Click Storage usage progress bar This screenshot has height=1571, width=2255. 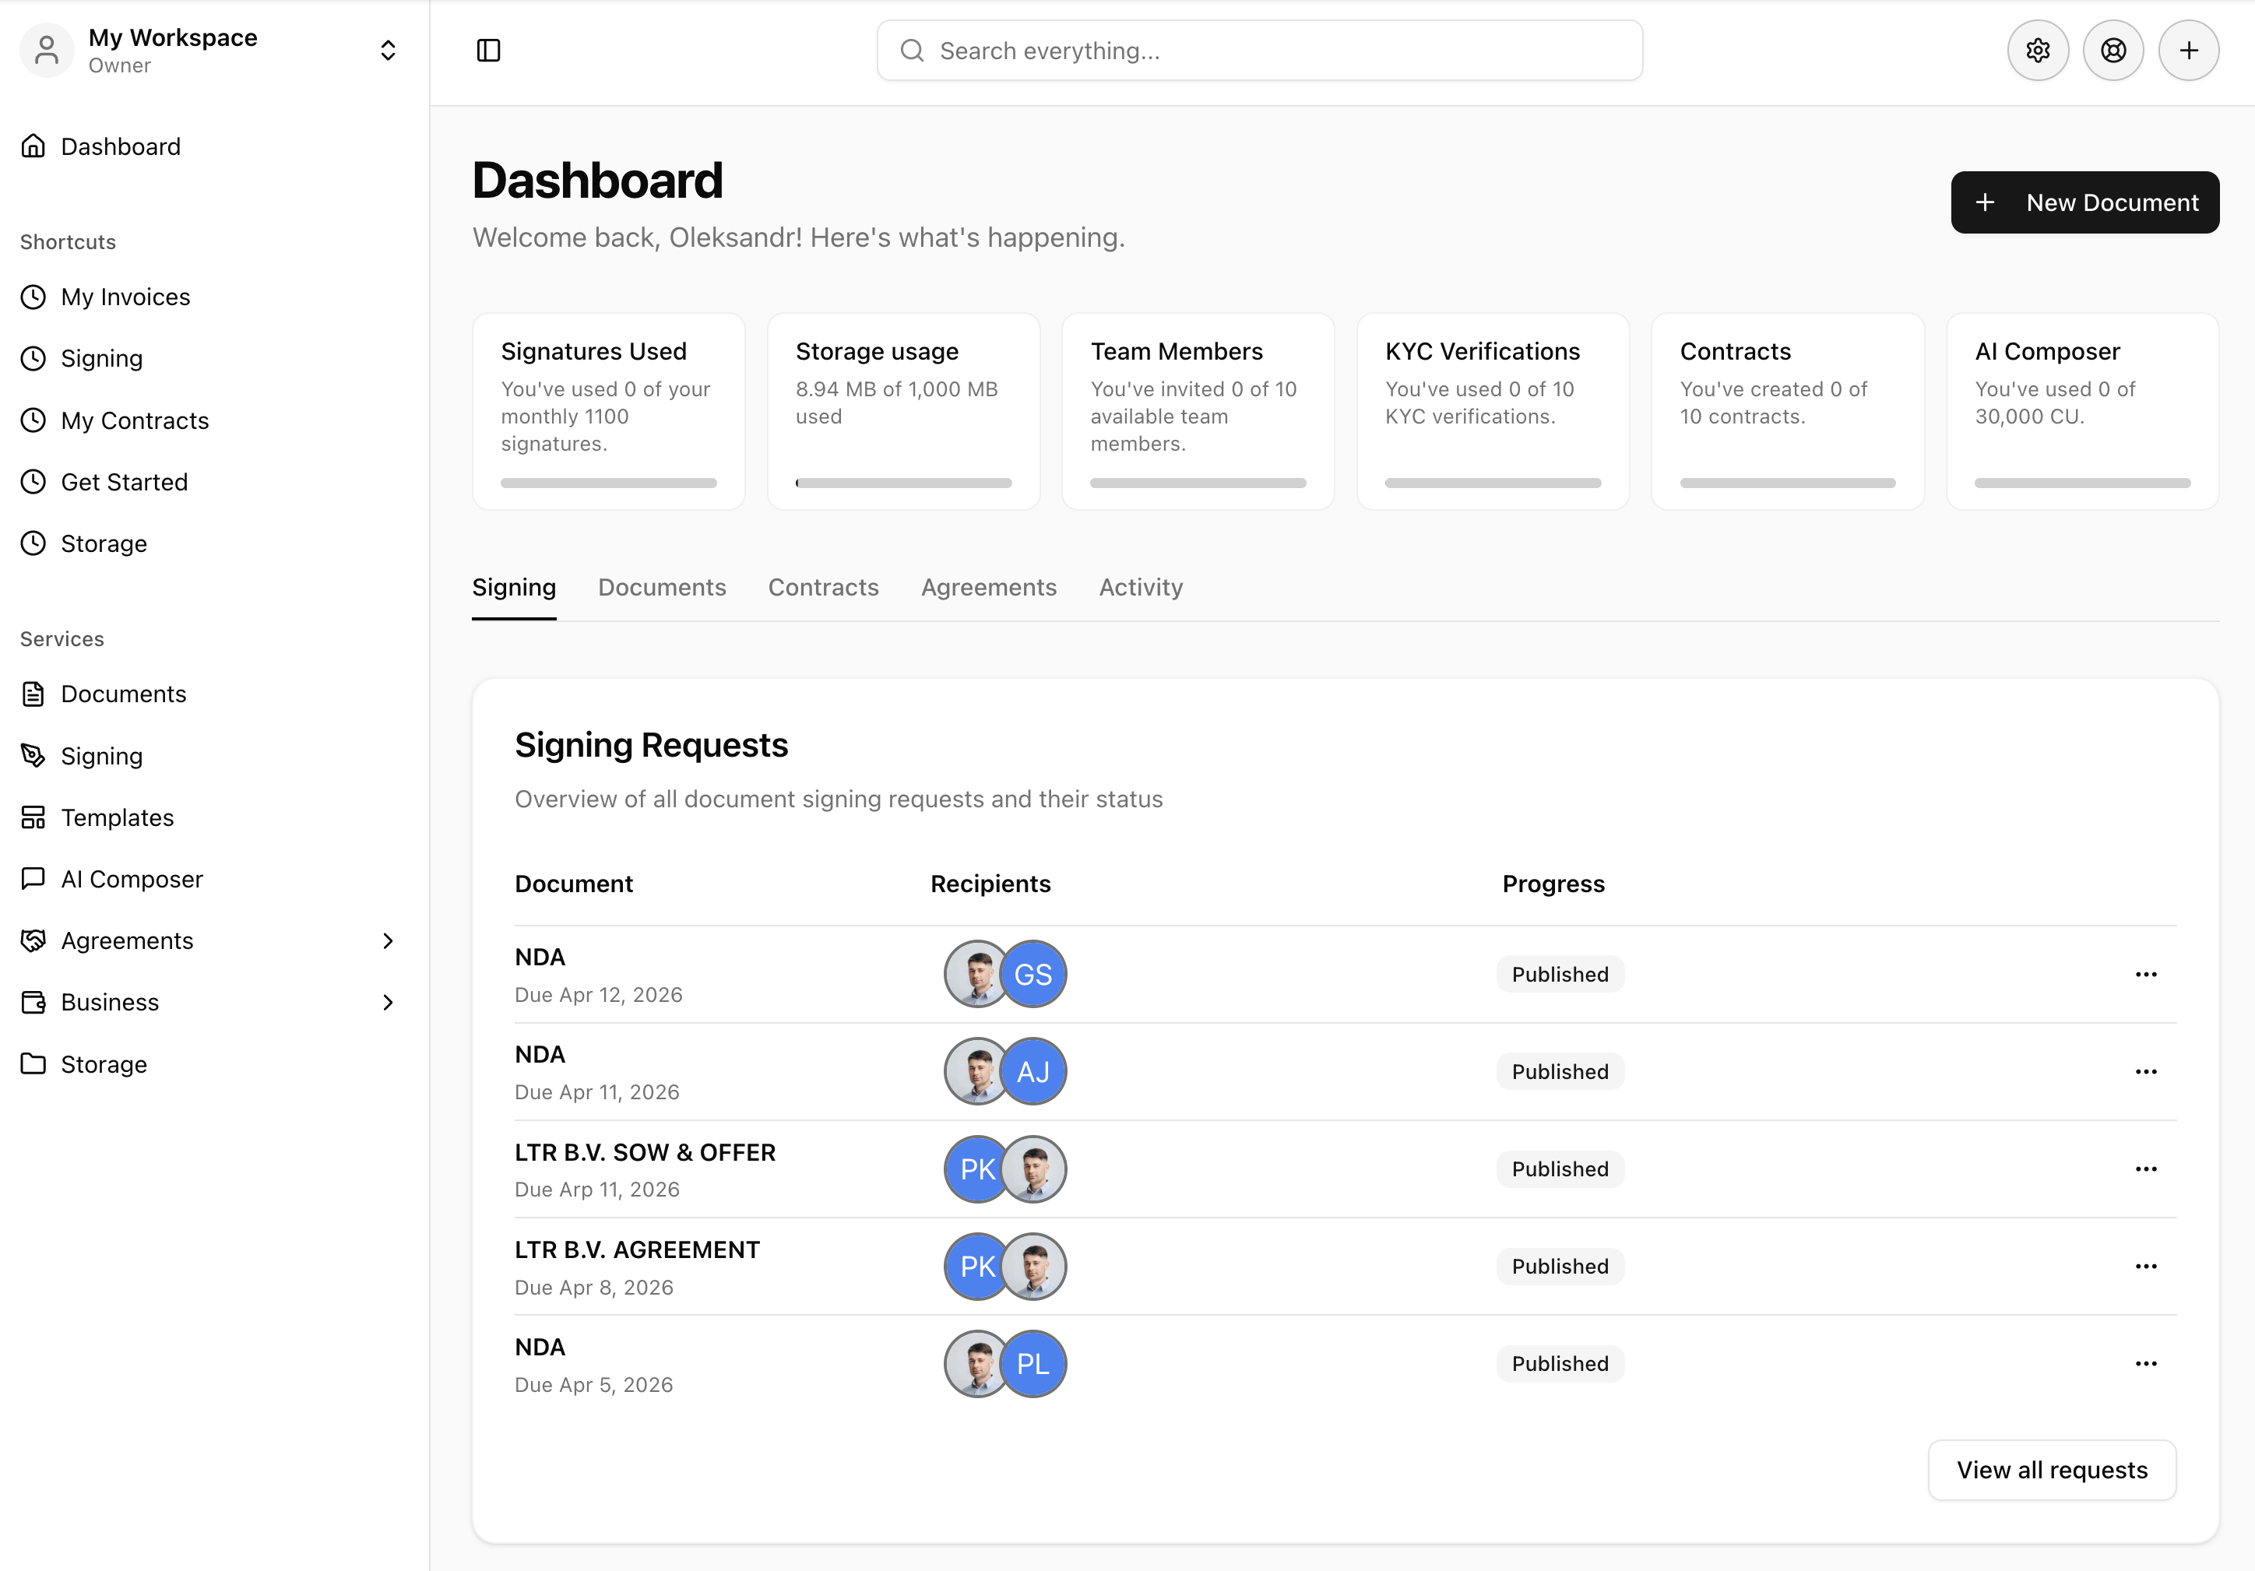[x=903, y=483]
